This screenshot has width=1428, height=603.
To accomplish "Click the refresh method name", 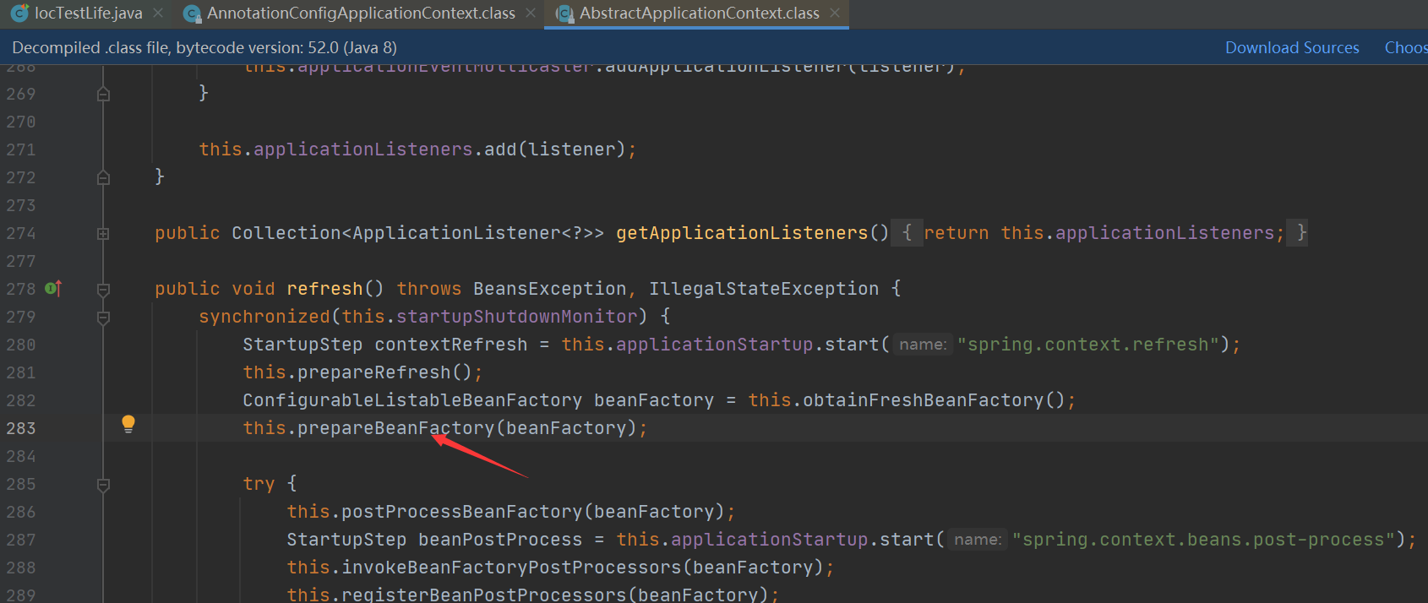I will click(x=324, y=289).
